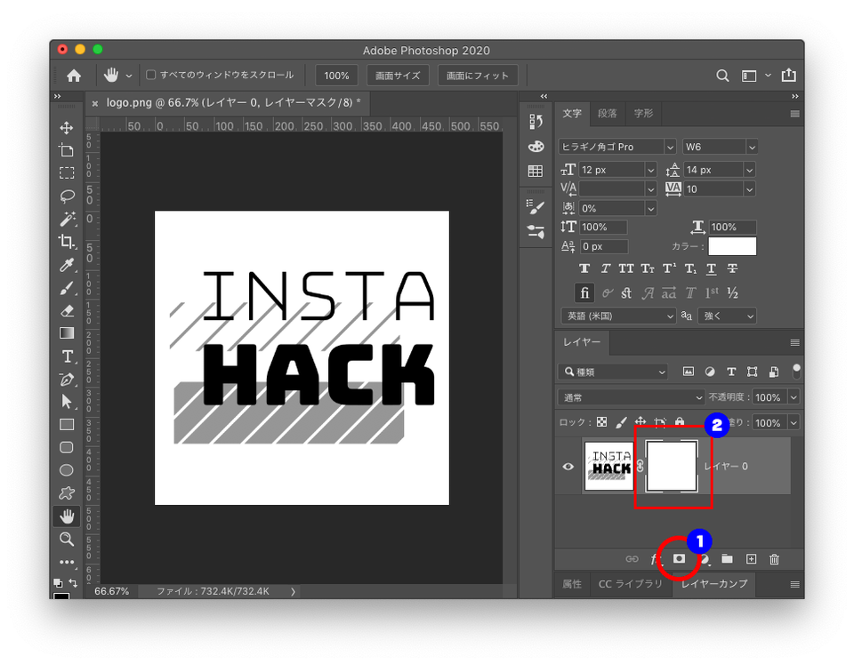The width and height of the screenshot is (854, 664).
Task: Click the Add layer mask icon
Action: click(679, 559)
